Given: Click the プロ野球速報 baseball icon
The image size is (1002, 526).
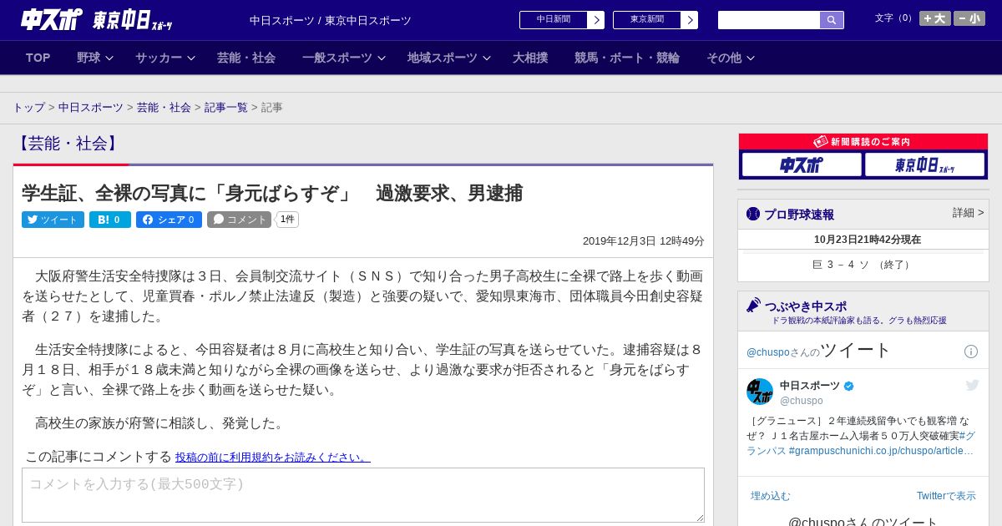Looking at the screenshot, I should 753,215.
